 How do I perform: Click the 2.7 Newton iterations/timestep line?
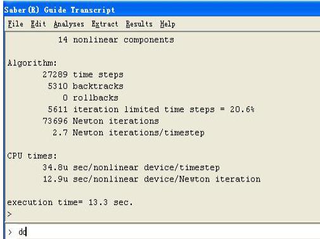[x=129, y=133]
